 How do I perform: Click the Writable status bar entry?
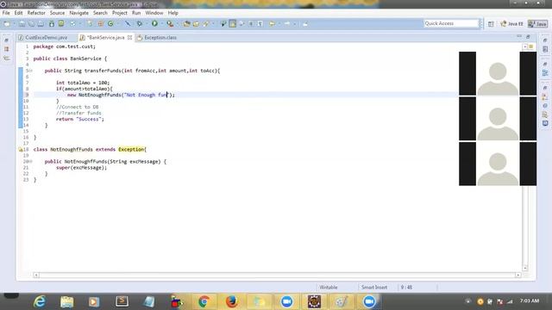point(328,287)
